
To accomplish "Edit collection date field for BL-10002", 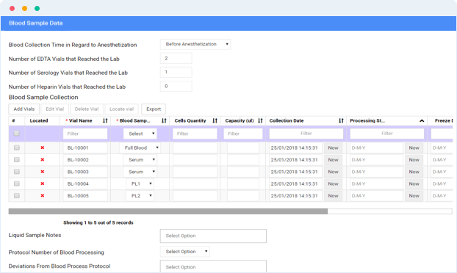I will point(295,160).
